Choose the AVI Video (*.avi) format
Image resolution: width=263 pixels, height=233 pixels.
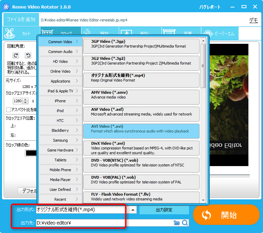click(x=141, y=131)
